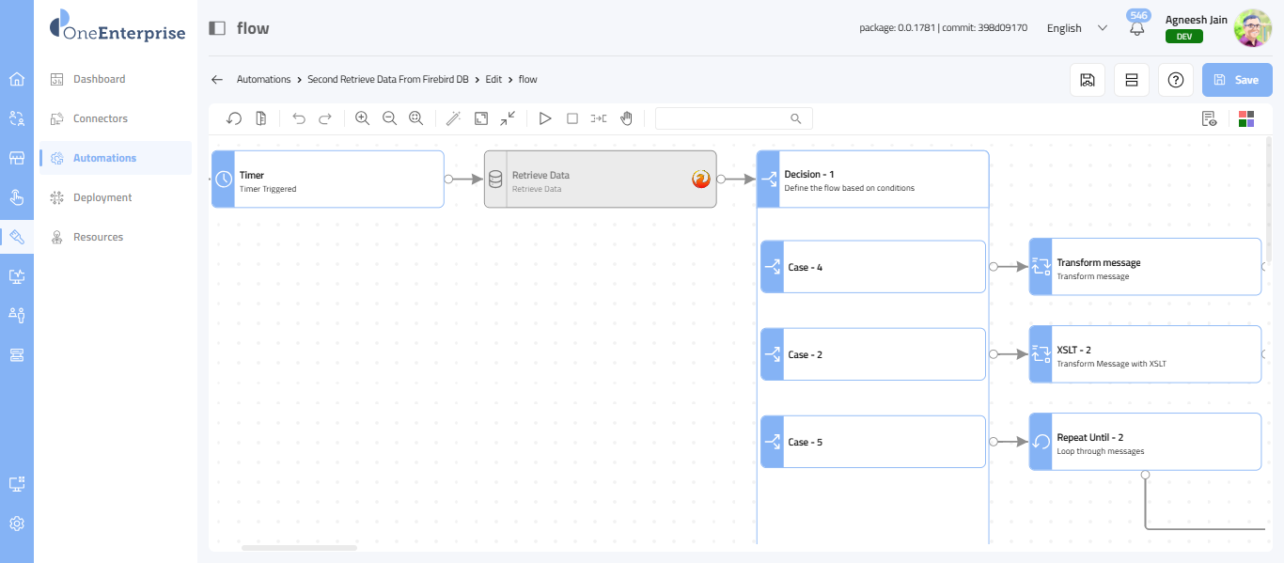The width and height of the screenshot is (1284, 563).
Task: Open the English language dropdown
Action: pos(1077,28)
